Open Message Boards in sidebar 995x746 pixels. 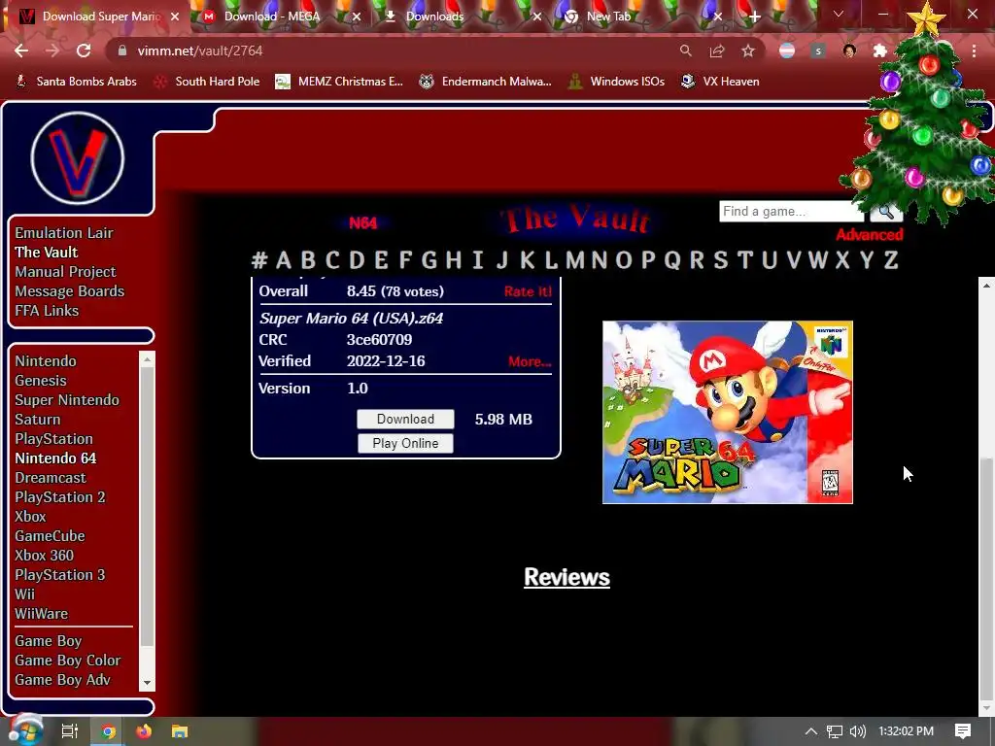[70, 291]
